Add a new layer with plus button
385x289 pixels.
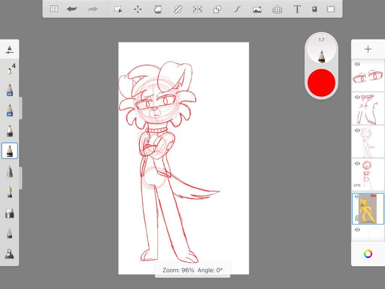[368, 49]
